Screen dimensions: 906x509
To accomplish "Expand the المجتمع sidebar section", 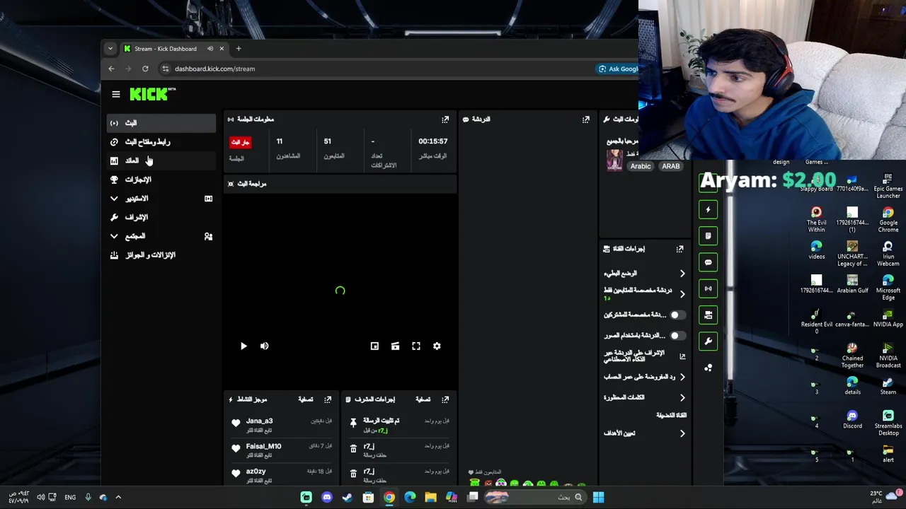I will 161,236.
